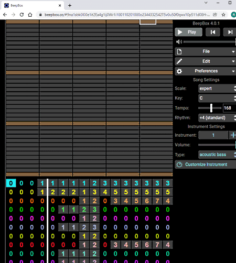Click the share page icon in address bar
The image size is (236, 263).
215,15
